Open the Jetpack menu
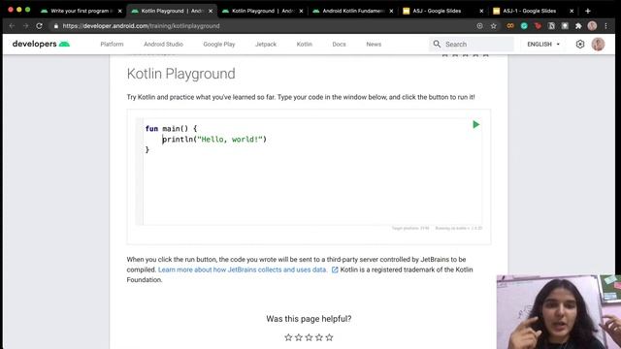 point(266,44)
